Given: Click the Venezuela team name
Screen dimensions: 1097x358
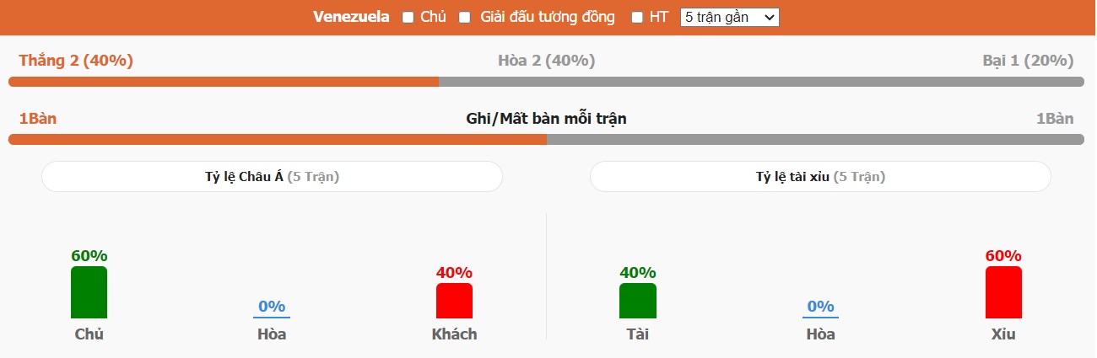Looking at the screenshot, I should coord(351,17).
